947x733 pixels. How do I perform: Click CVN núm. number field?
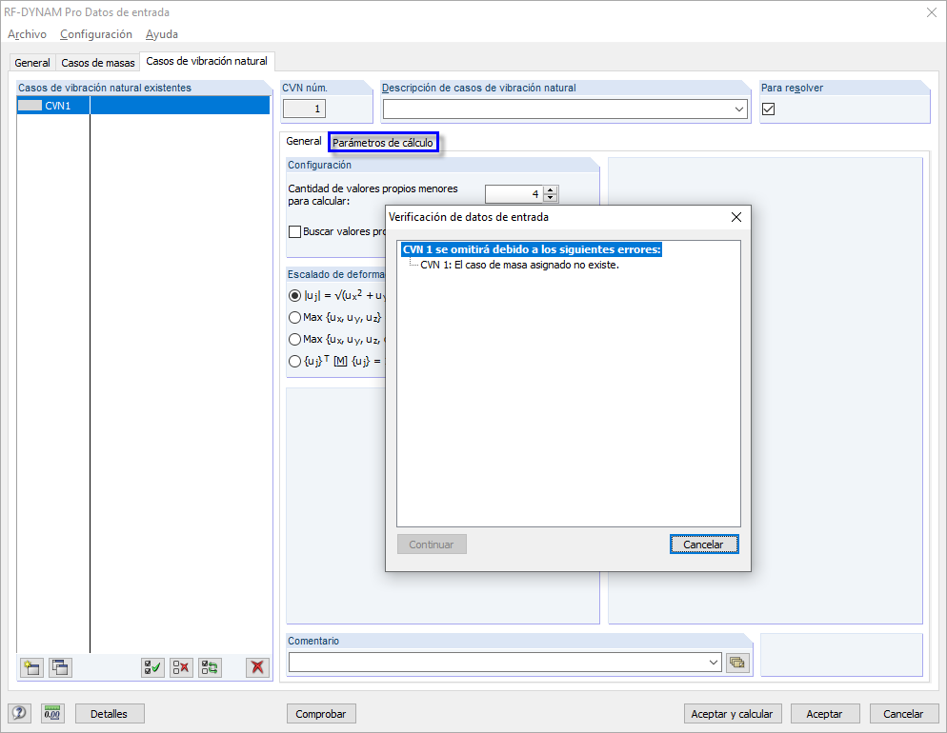(x=305, y=109)
